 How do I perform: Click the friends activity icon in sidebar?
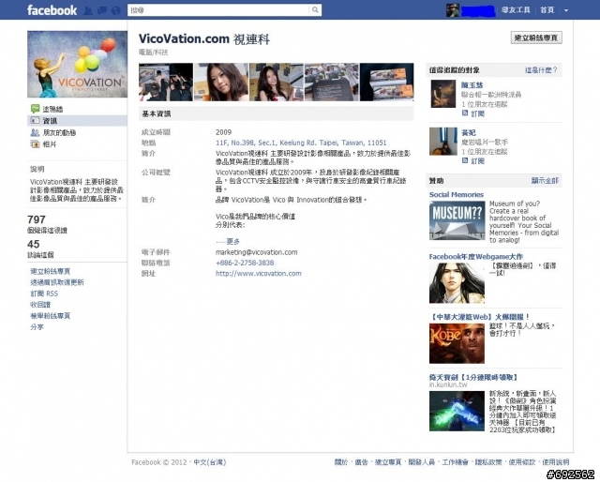coord(35,132)
